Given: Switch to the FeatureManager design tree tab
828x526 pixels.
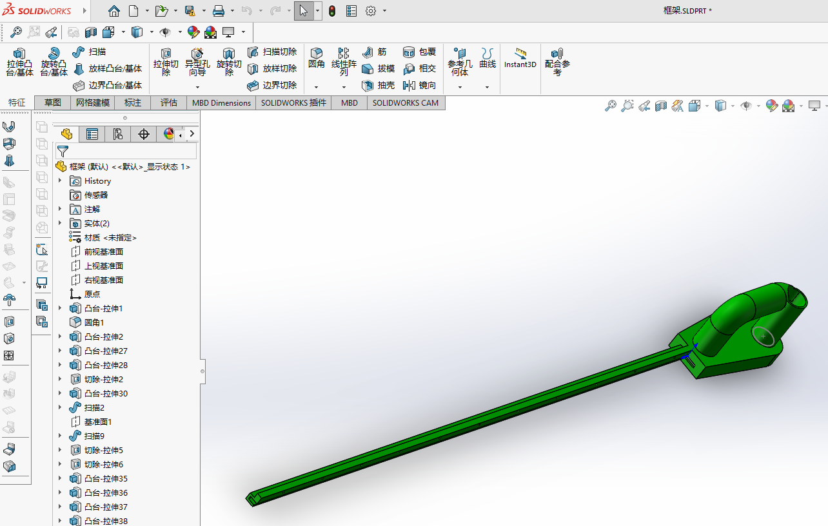Looking at the screenshot, I should [x=66, y=134].
